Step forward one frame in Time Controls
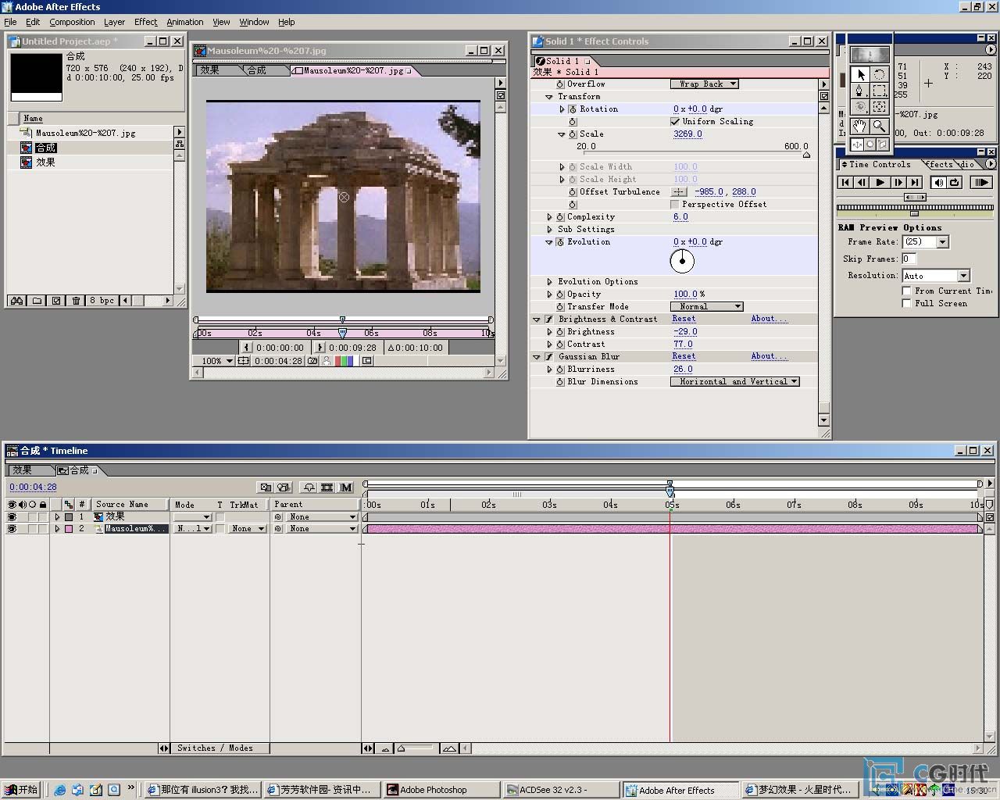The width and height of the screenshot is (1000, 800). [x=898, y=182]
